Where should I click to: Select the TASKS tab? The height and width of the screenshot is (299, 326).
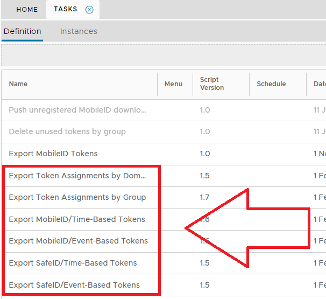click(66, 9)
